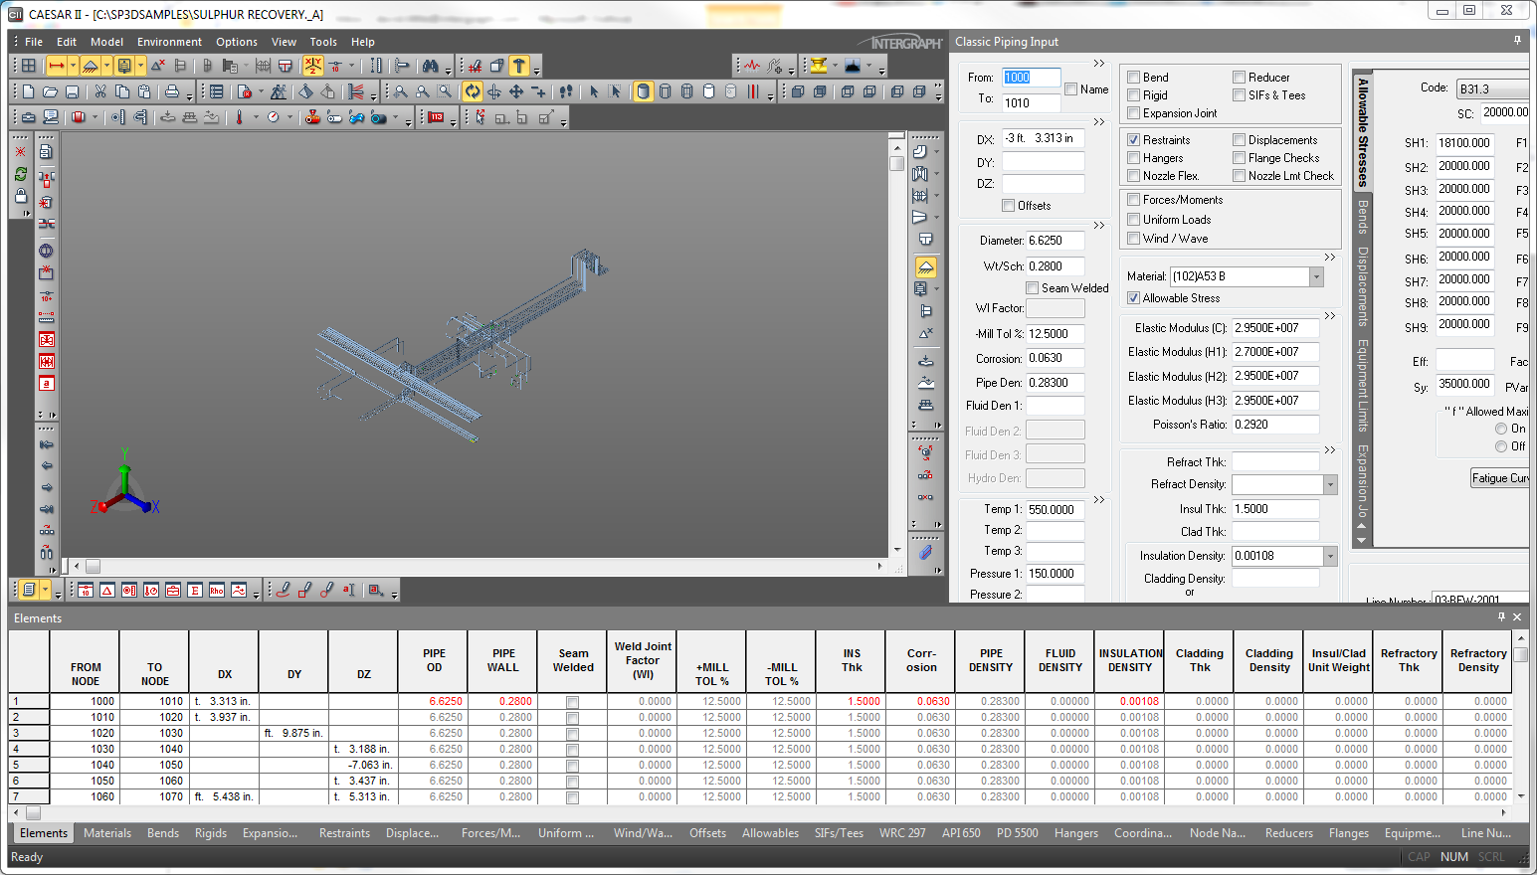1537x875 pixels.
Task: Click the zoom to extents magnifier icon
Action: coord(400,91)
